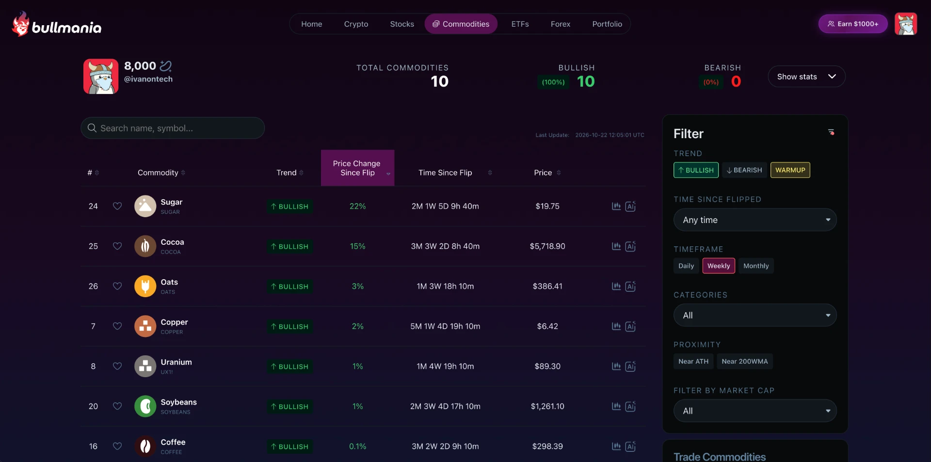Open the chart icon for Copper
Image resolution: width=931 pixels, height=462 pixels.
point(616,326)
